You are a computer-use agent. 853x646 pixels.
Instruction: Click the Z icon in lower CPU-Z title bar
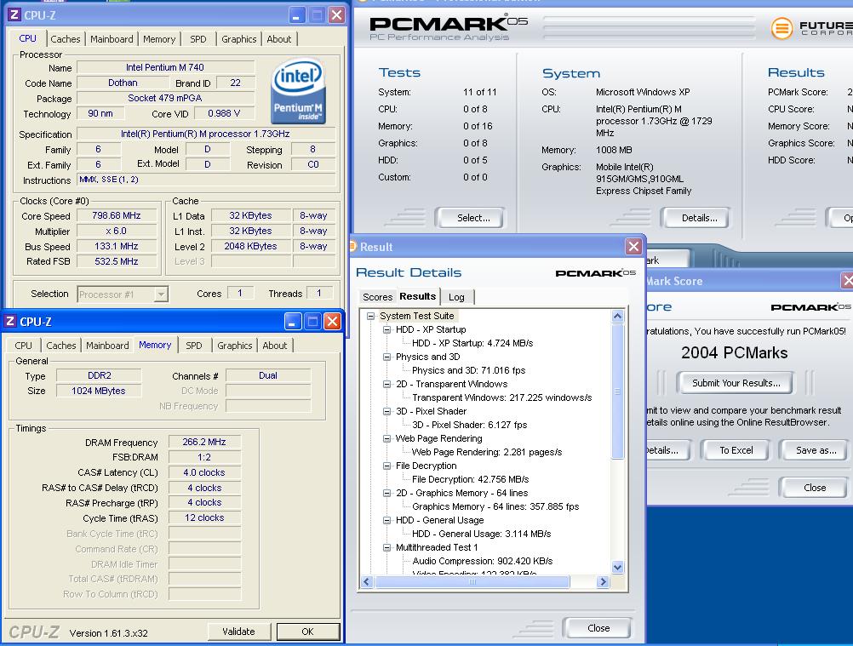point(10,321)
